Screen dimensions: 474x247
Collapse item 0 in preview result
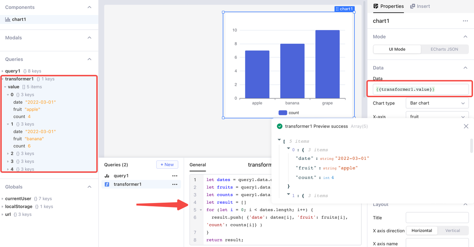pos(288,148)
